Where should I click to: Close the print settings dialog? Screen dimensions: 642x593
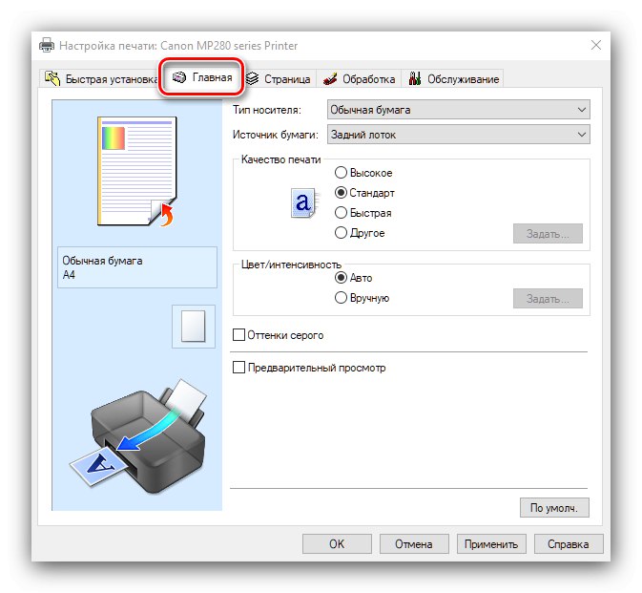pos(596,45)
